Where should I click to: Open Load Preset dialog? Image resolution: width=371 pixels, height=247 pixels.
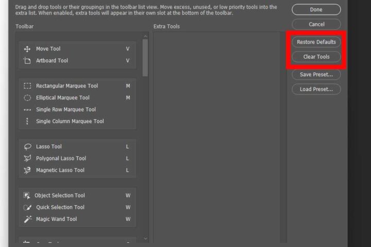click(316, 89)
